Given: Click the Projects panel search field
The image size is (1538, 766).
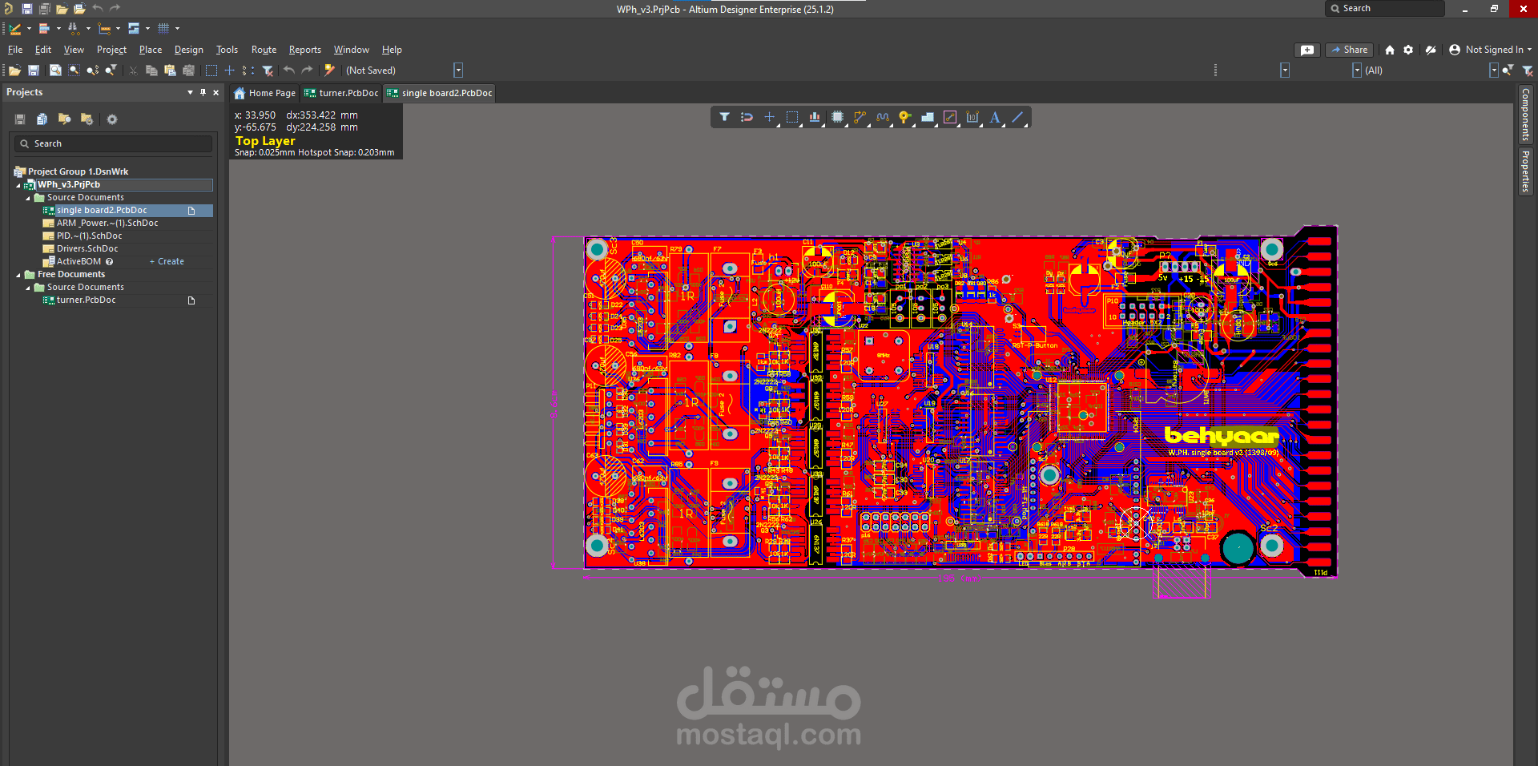Looking at the screenshot, I should click(x=113, y=143).
